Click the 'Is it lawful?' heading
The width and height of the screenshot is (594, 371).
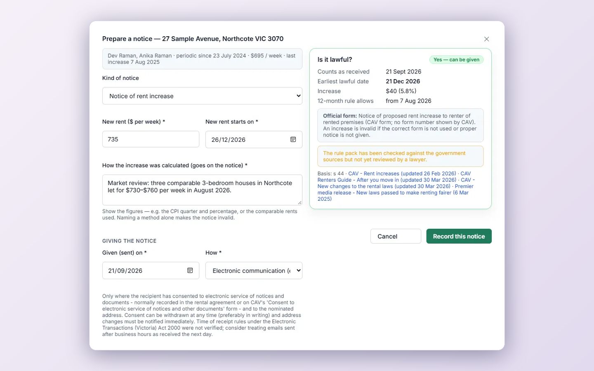(335, 60)
